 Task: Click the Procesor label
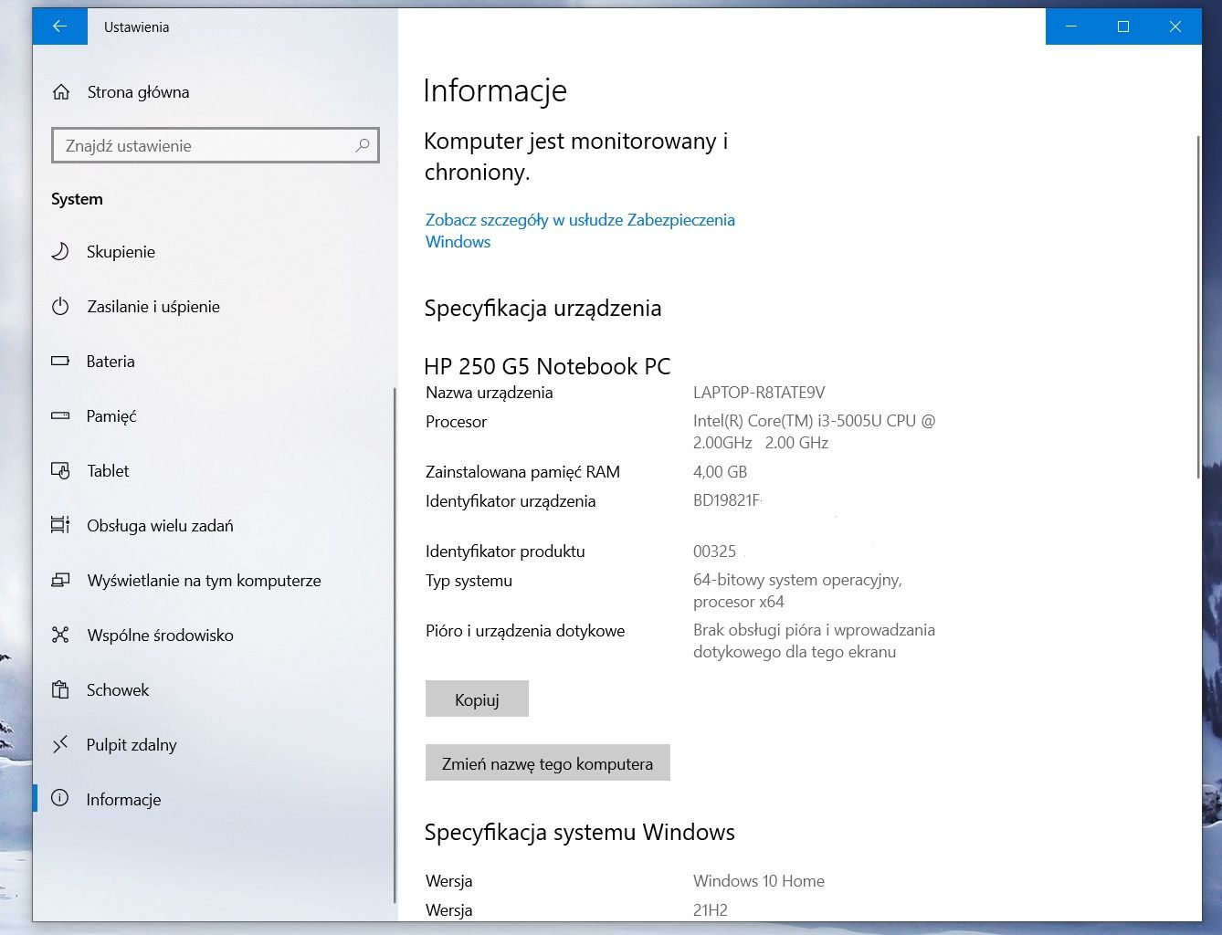coord(456,422)
